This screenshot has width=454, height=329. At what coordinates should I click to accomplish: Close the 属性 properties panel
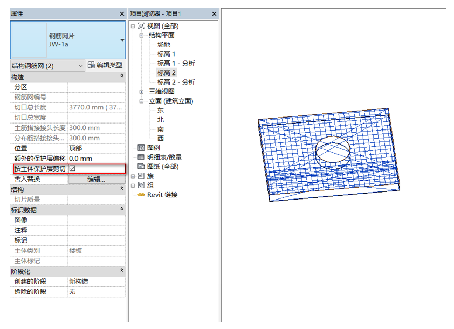(121, 13)
